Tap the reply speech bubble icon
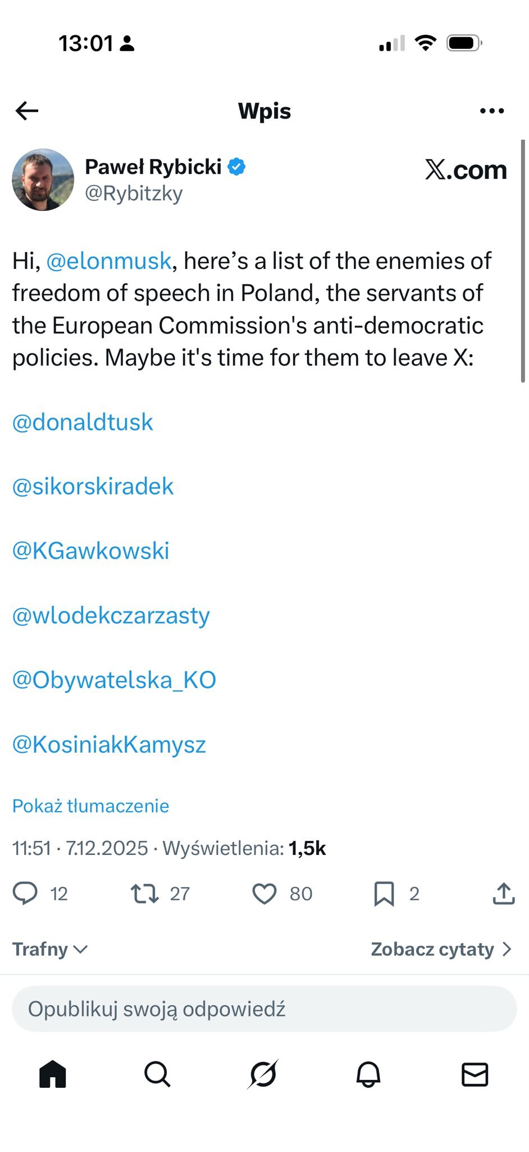This screenshot has width=529, height=1152. click(x=25, y=893)
